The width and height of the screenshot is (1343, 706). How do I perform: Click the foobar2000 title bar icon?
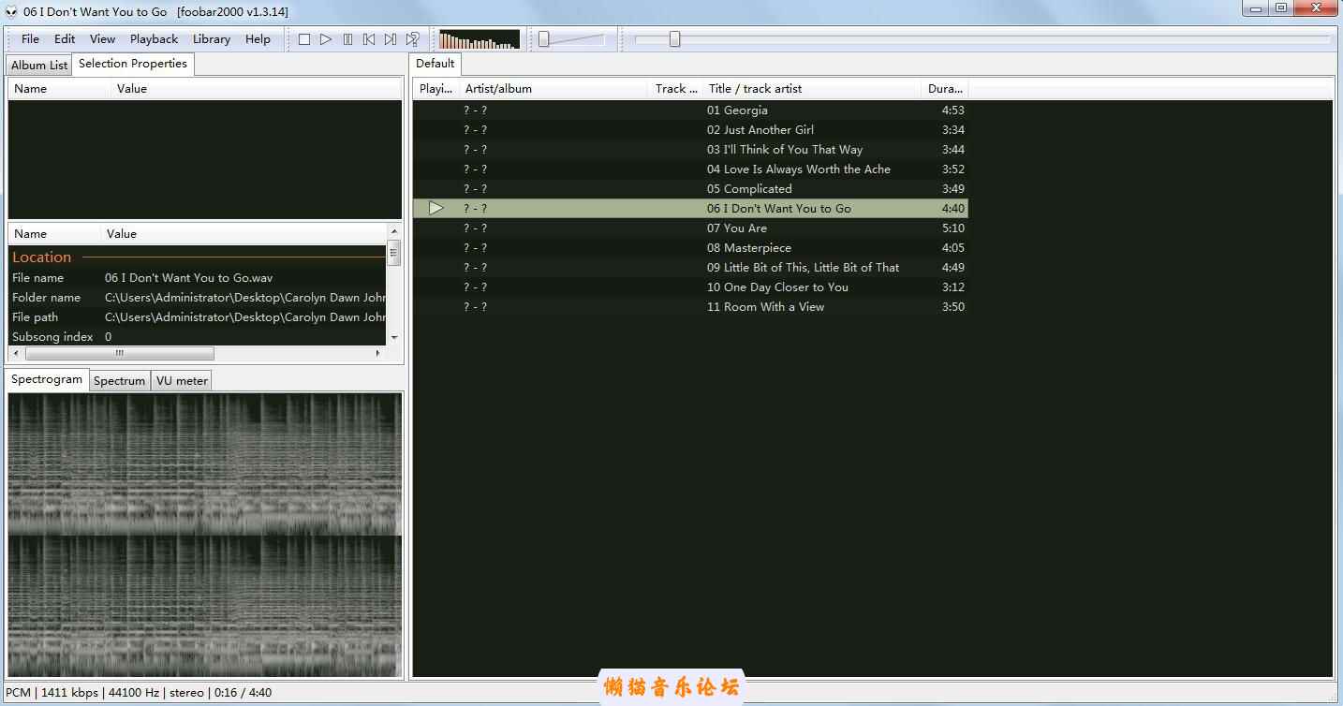(x=11, y=11)
